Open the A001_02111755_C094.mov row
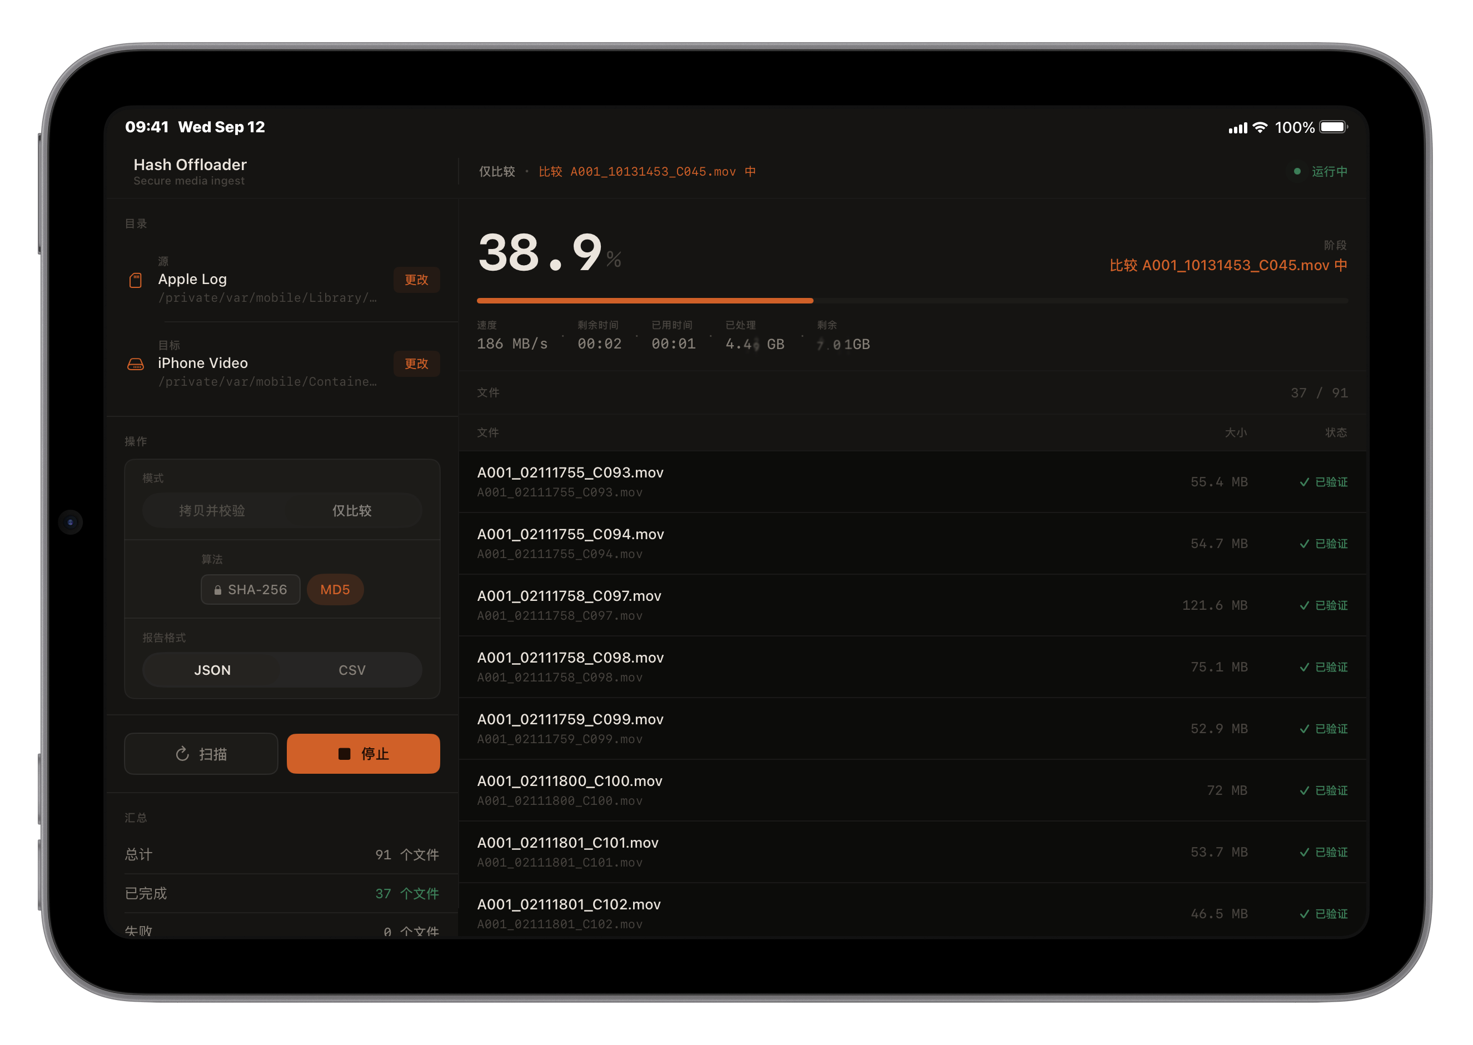The width and height of the screenshot is (1473, 1045). 912,544
